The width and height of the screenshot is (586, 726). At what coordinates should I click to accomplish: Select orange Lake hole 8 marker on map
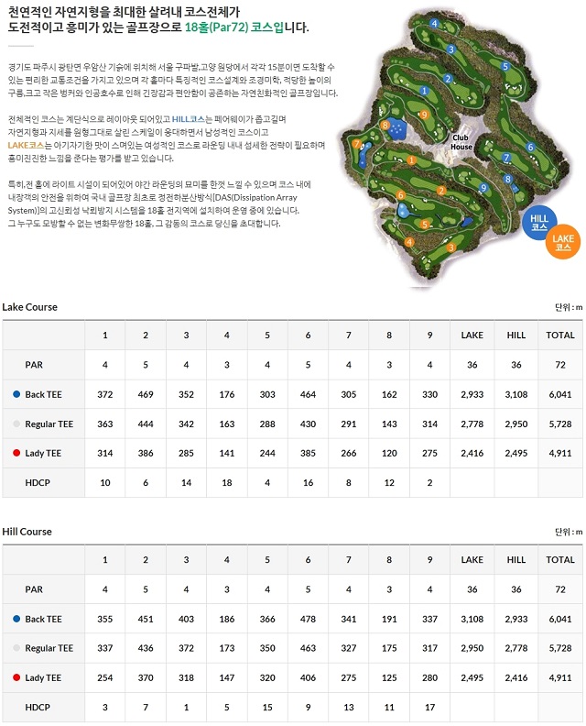385,125
